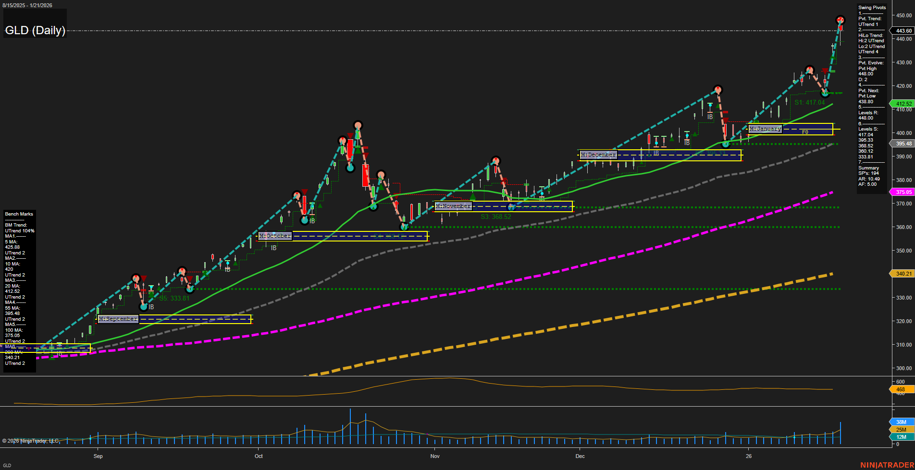Click the GLD (Daily) chart title

pos(35,31)
